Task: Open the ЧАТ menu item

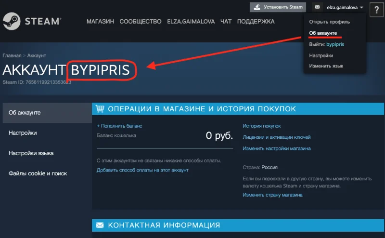Action: click(x=226, y=22)
